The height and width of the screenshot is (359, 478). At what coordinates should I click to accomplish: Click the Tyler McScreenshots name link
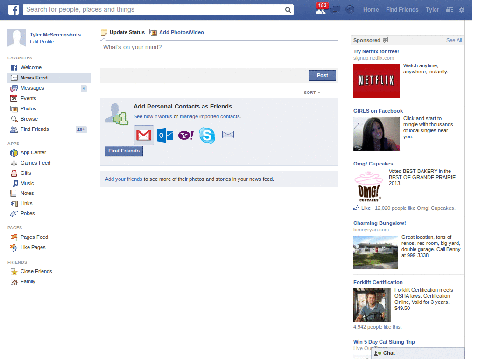tap(55, 35)
